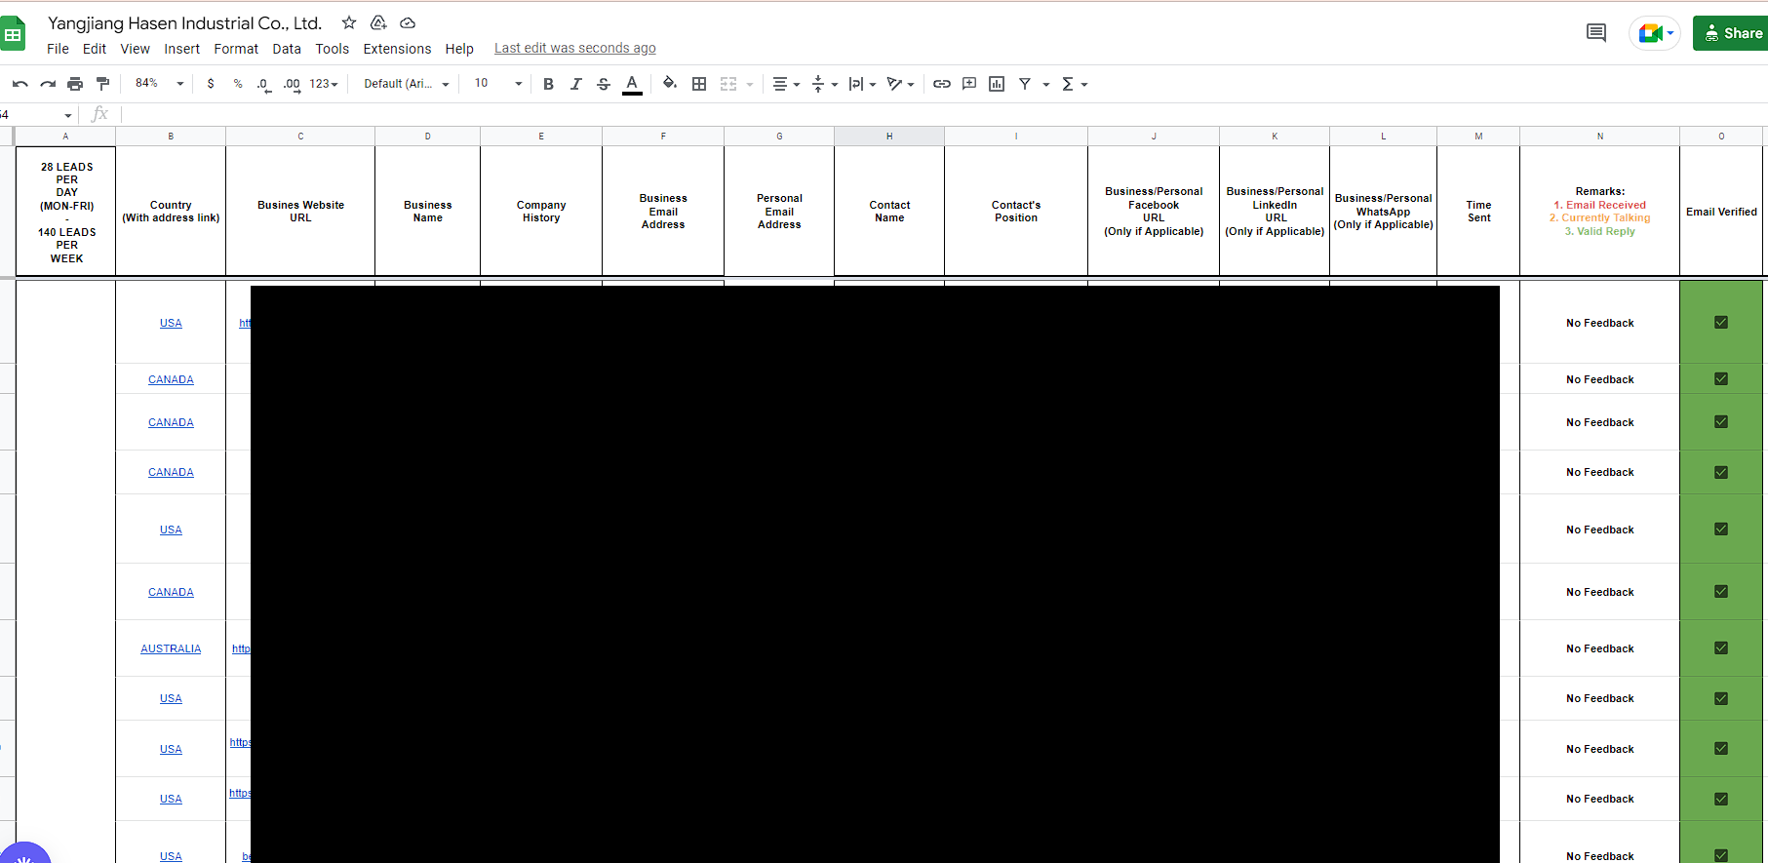This screenshot has width=1768, height=863.
Task: Expand the merge type dropdown arrow
Action: (x=750, y=84)
